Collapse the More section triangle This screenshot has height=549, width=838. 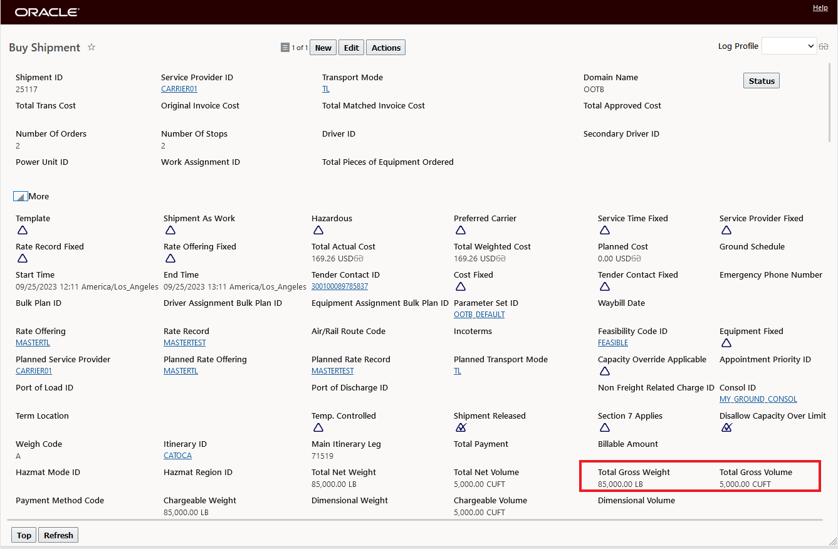click(20, 196)
